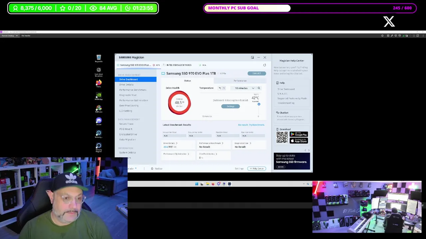Click the refresh icon in Samsung Magician
This screenshot has height=239, width=426.
point(265,65)
